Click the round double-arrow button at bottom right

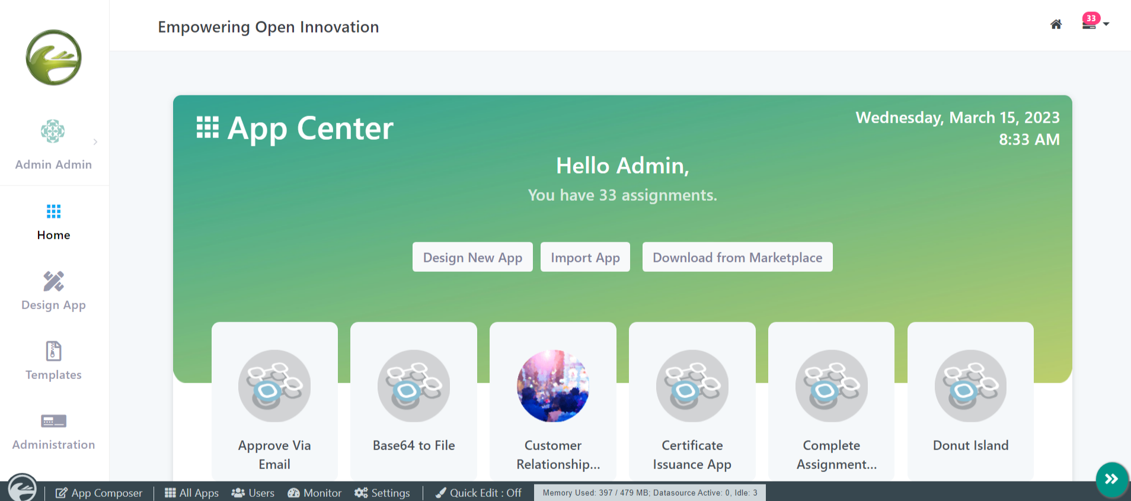tap(1112, 479)
